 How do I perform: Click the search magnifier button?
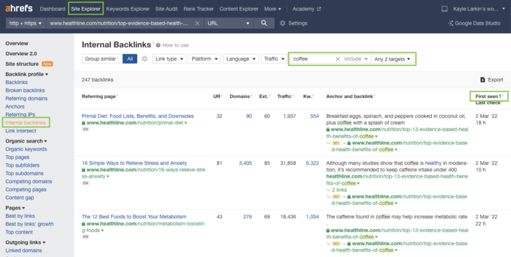click(264, 23)
